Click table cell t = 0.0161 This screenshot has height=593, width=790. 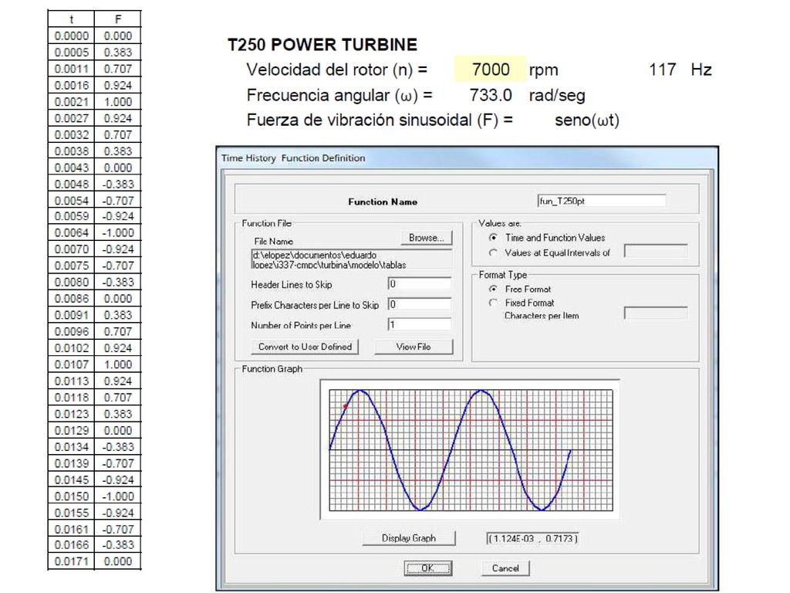click(x=71, y=530)
